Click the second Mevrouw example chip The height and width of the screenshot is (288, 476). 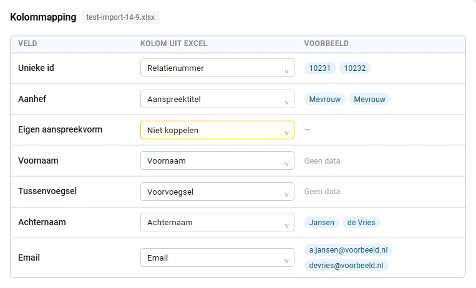tap(369, 99)
